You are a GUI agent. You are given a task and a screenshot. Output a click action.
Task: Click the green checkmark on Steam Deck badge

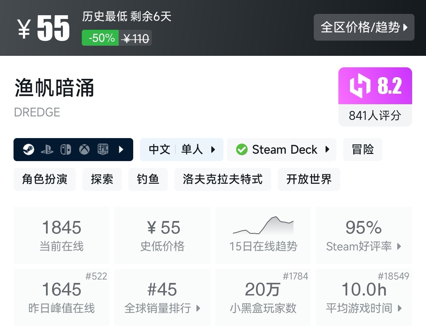(241, 149)
